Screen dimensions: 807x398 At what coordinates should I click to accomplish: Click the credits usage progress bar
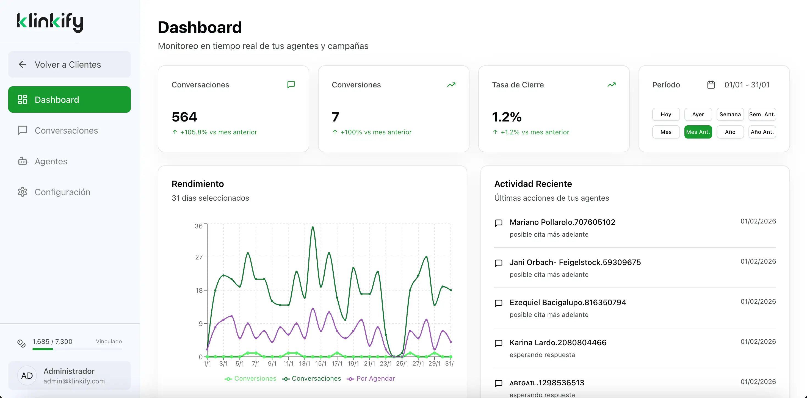click(77, 349)
